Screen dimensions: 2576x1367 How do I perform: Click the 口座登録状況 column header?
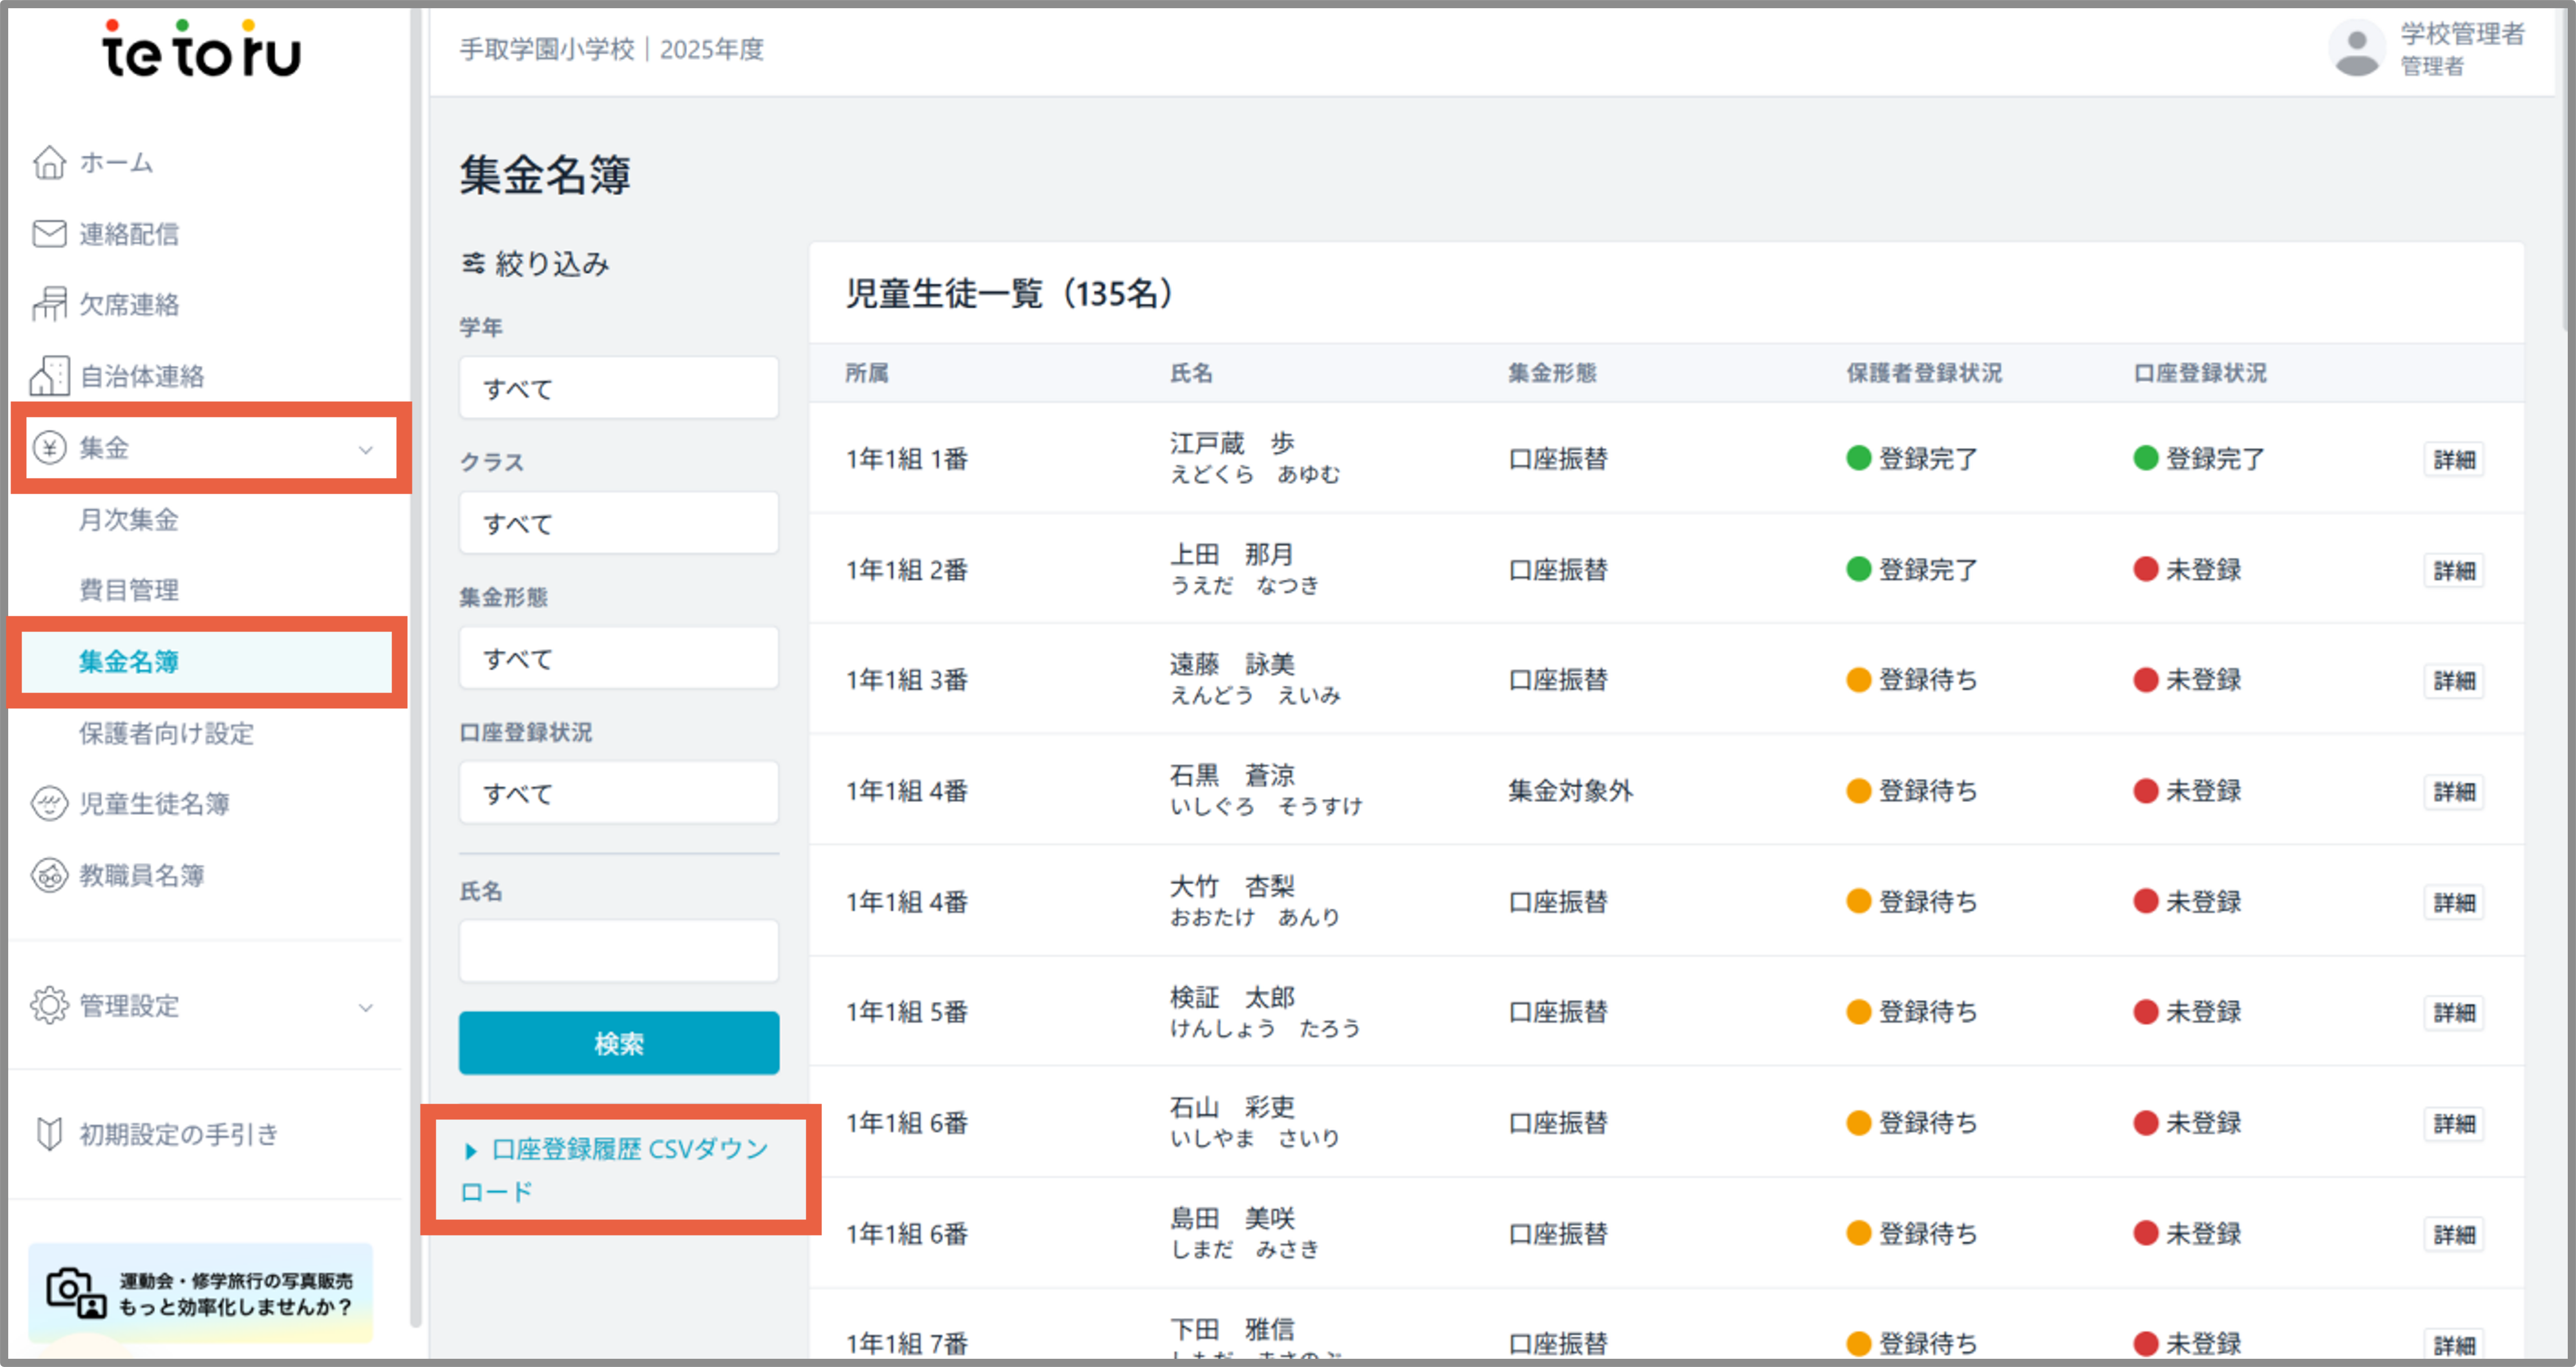[x=2200, y=373]
